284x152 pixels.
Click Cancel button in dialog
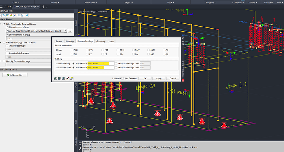(173, 78)
